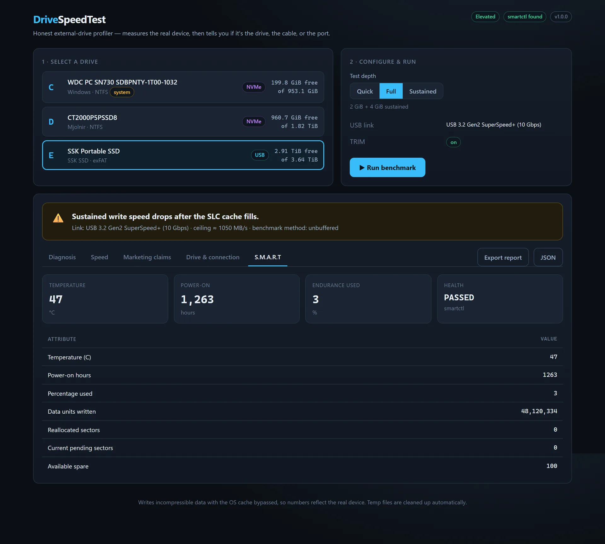Image resolution: width=605 pixels, height=544 pixels.
Task: Select drive D CT2000P5PSSD8
Action: coord(183,122)
